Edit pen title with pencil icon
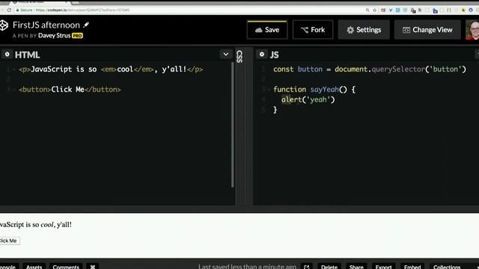Screen dimensions: 479x269 86,25
